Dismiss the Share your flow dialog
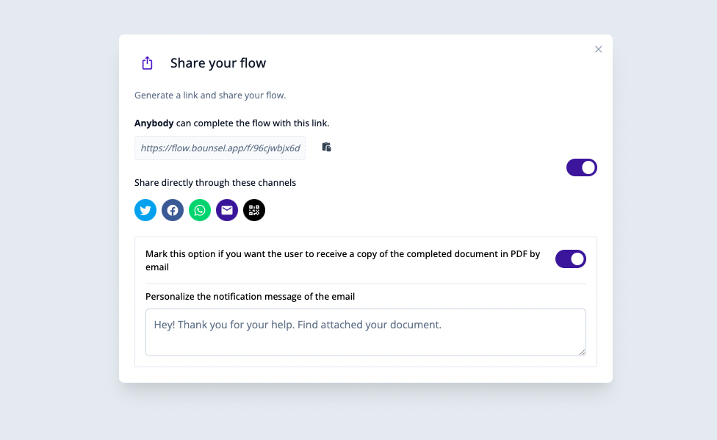 598,49
